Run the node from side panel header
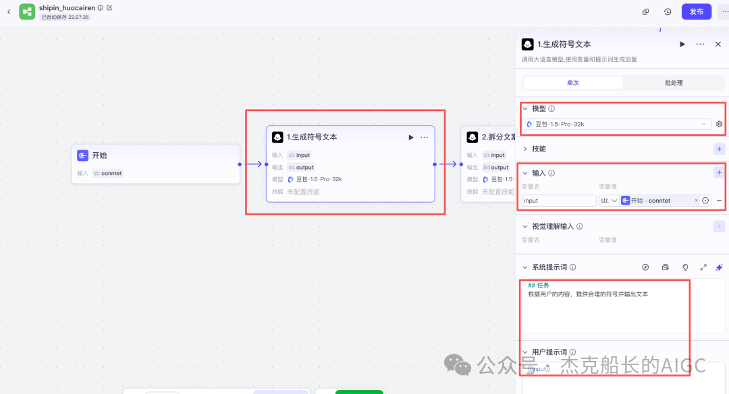729x394 pixels. coord(682,44)
